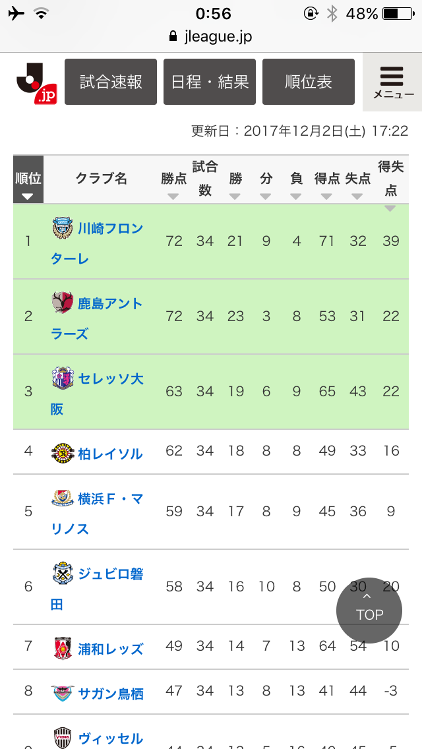Open the 柏レイソル team link
The image size is (422, 749).
110,454
